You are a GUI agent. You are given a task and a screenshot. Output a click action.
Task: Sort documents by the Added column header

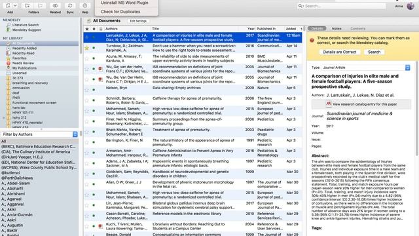coord(291,29)
